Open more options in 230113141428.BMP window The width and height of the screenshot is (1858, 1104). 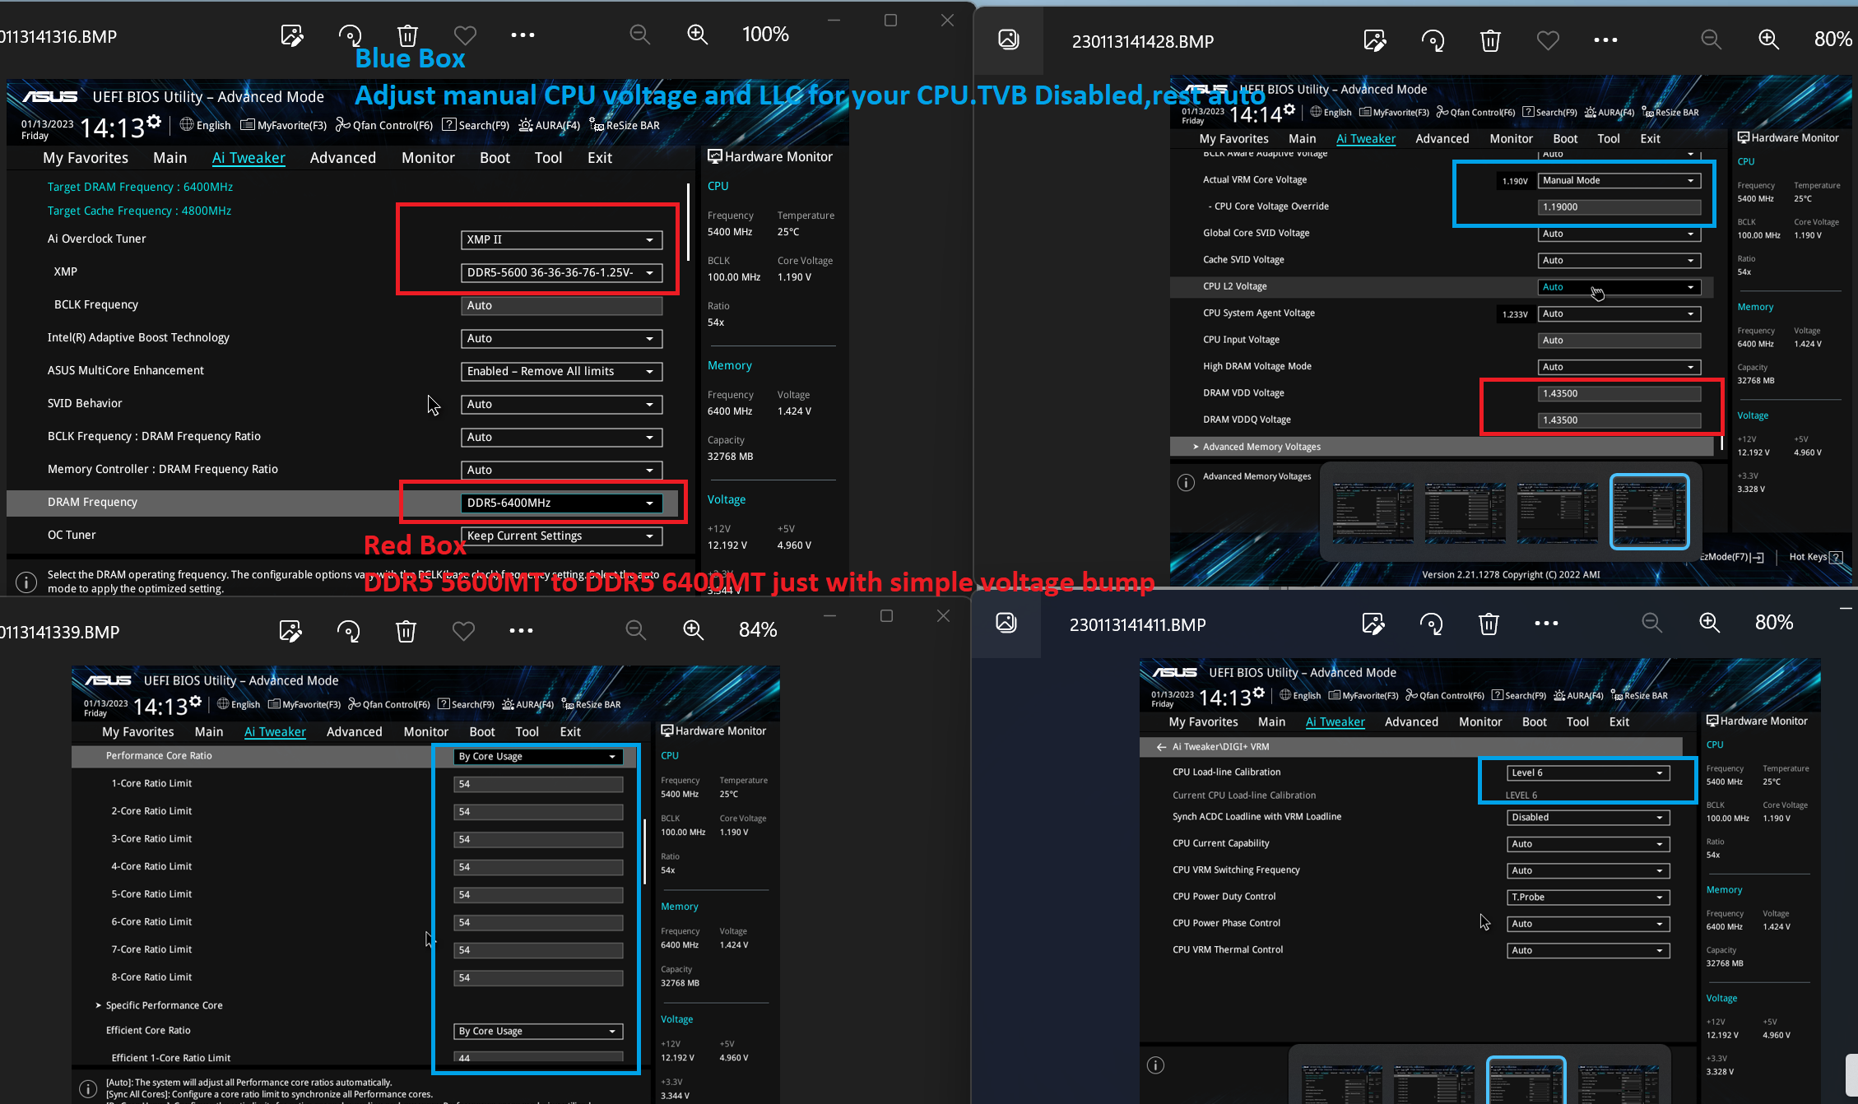point(1605,39)
